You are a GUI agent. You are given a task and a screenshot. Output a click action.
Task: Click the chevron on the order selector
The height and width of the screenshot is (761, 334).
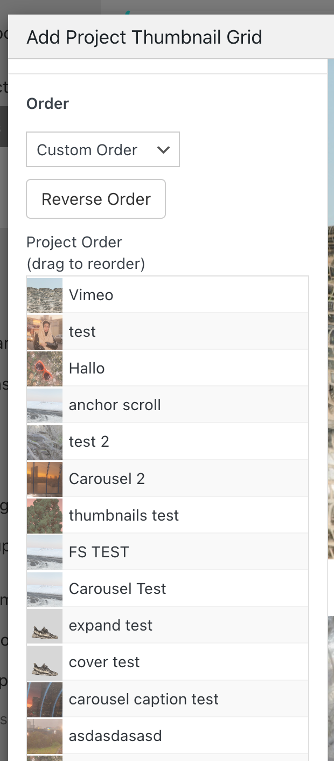164,149
